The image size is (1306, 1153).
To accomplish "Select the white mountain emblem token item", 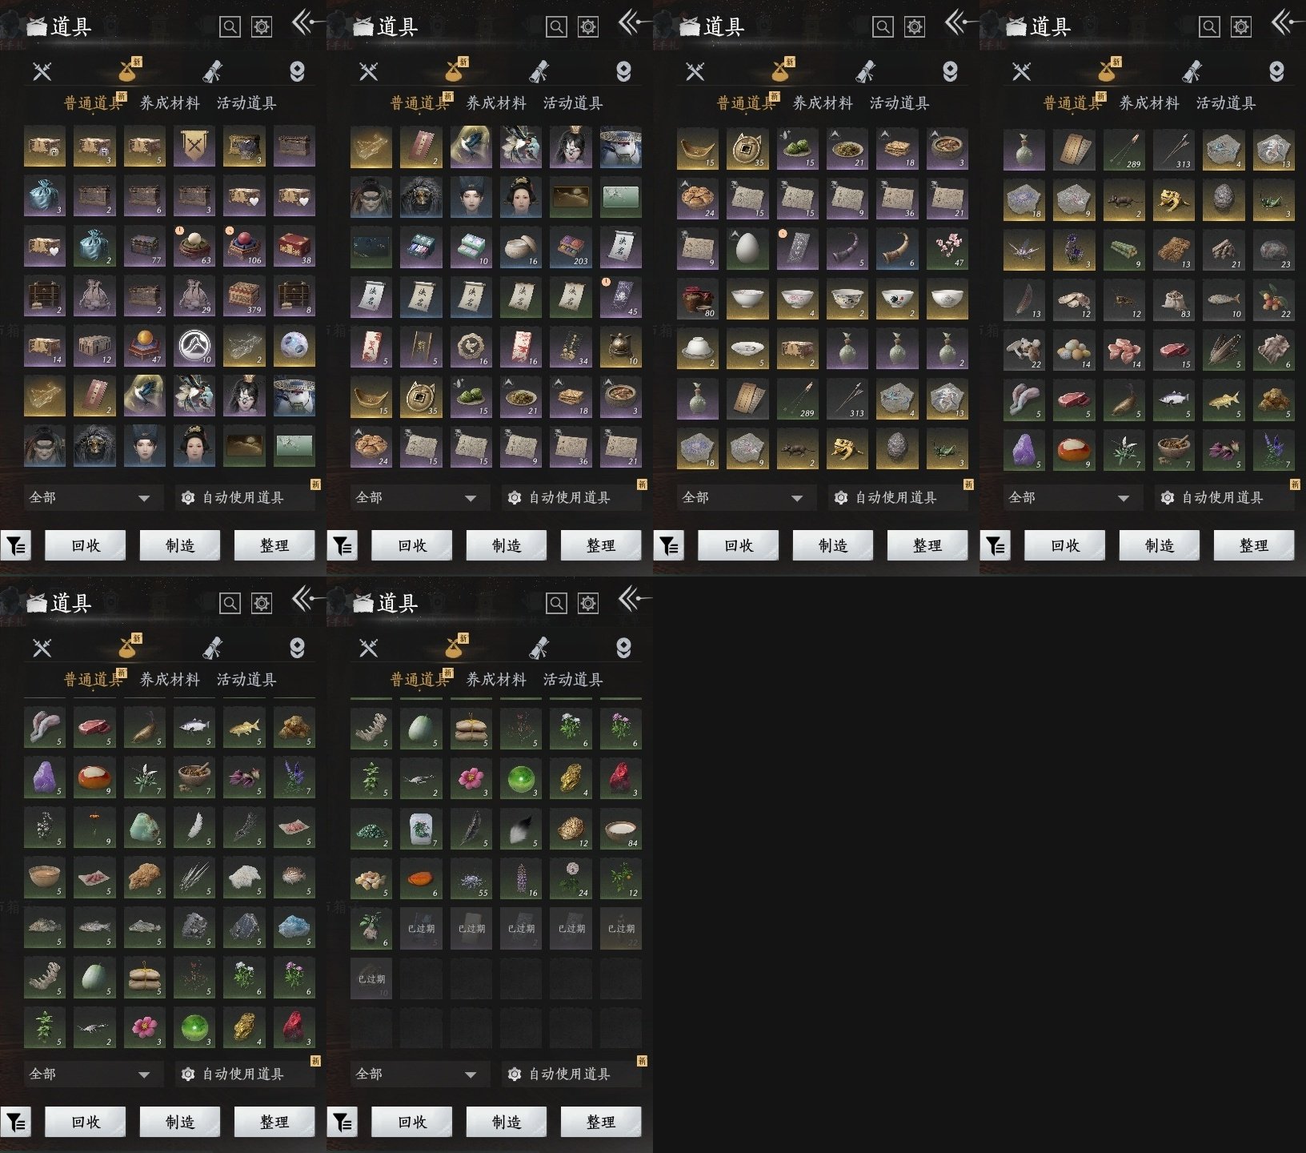I will [x=194, y=346].
